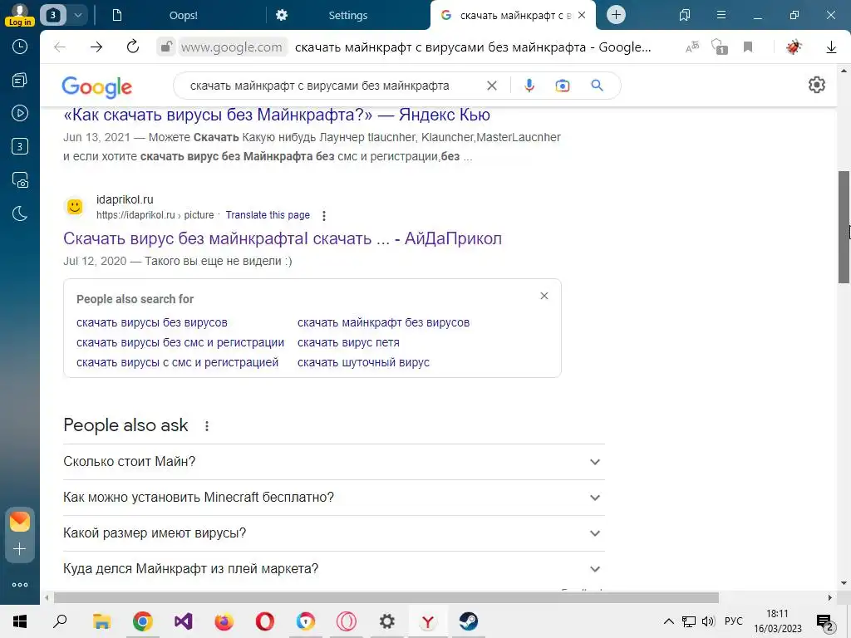
Task: Open the ladybug extension icon
Action: pyautogui.click(x=794, y=47)
